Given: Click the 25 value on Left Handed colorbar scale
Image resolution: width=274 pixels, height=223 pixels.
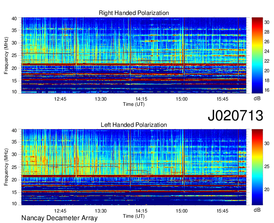Looking at the screenshot, I should 267,166.
